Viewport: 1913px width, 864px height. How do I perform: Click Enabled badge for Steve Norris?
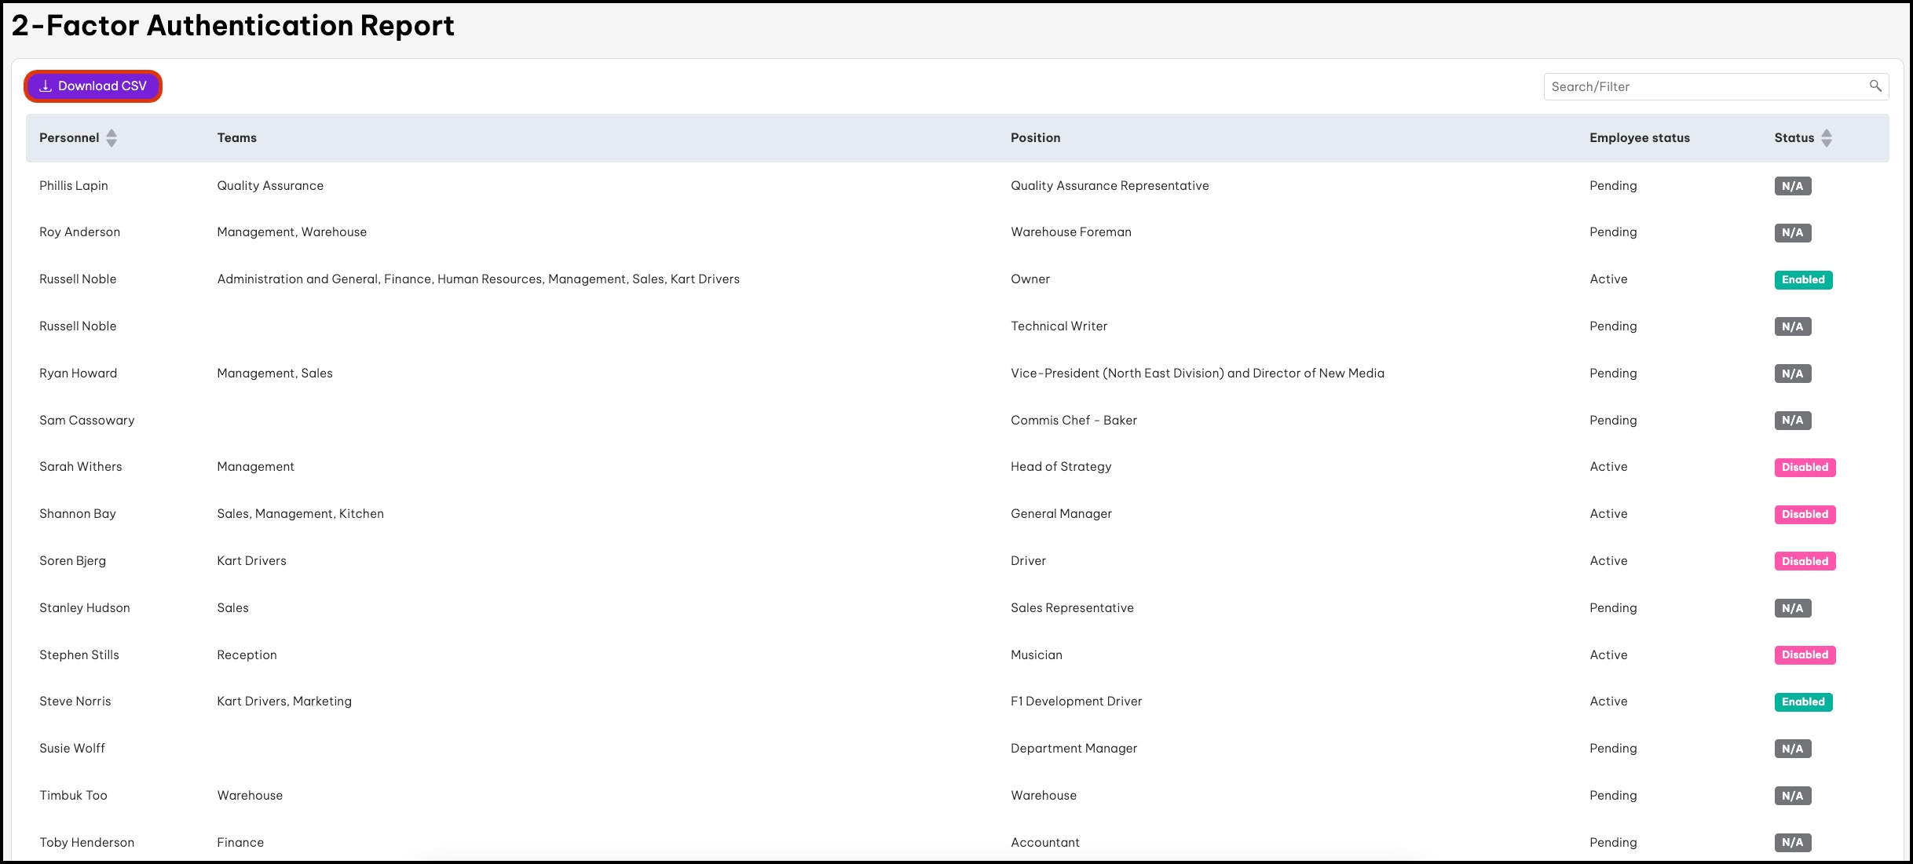(x=1803, y=702)
